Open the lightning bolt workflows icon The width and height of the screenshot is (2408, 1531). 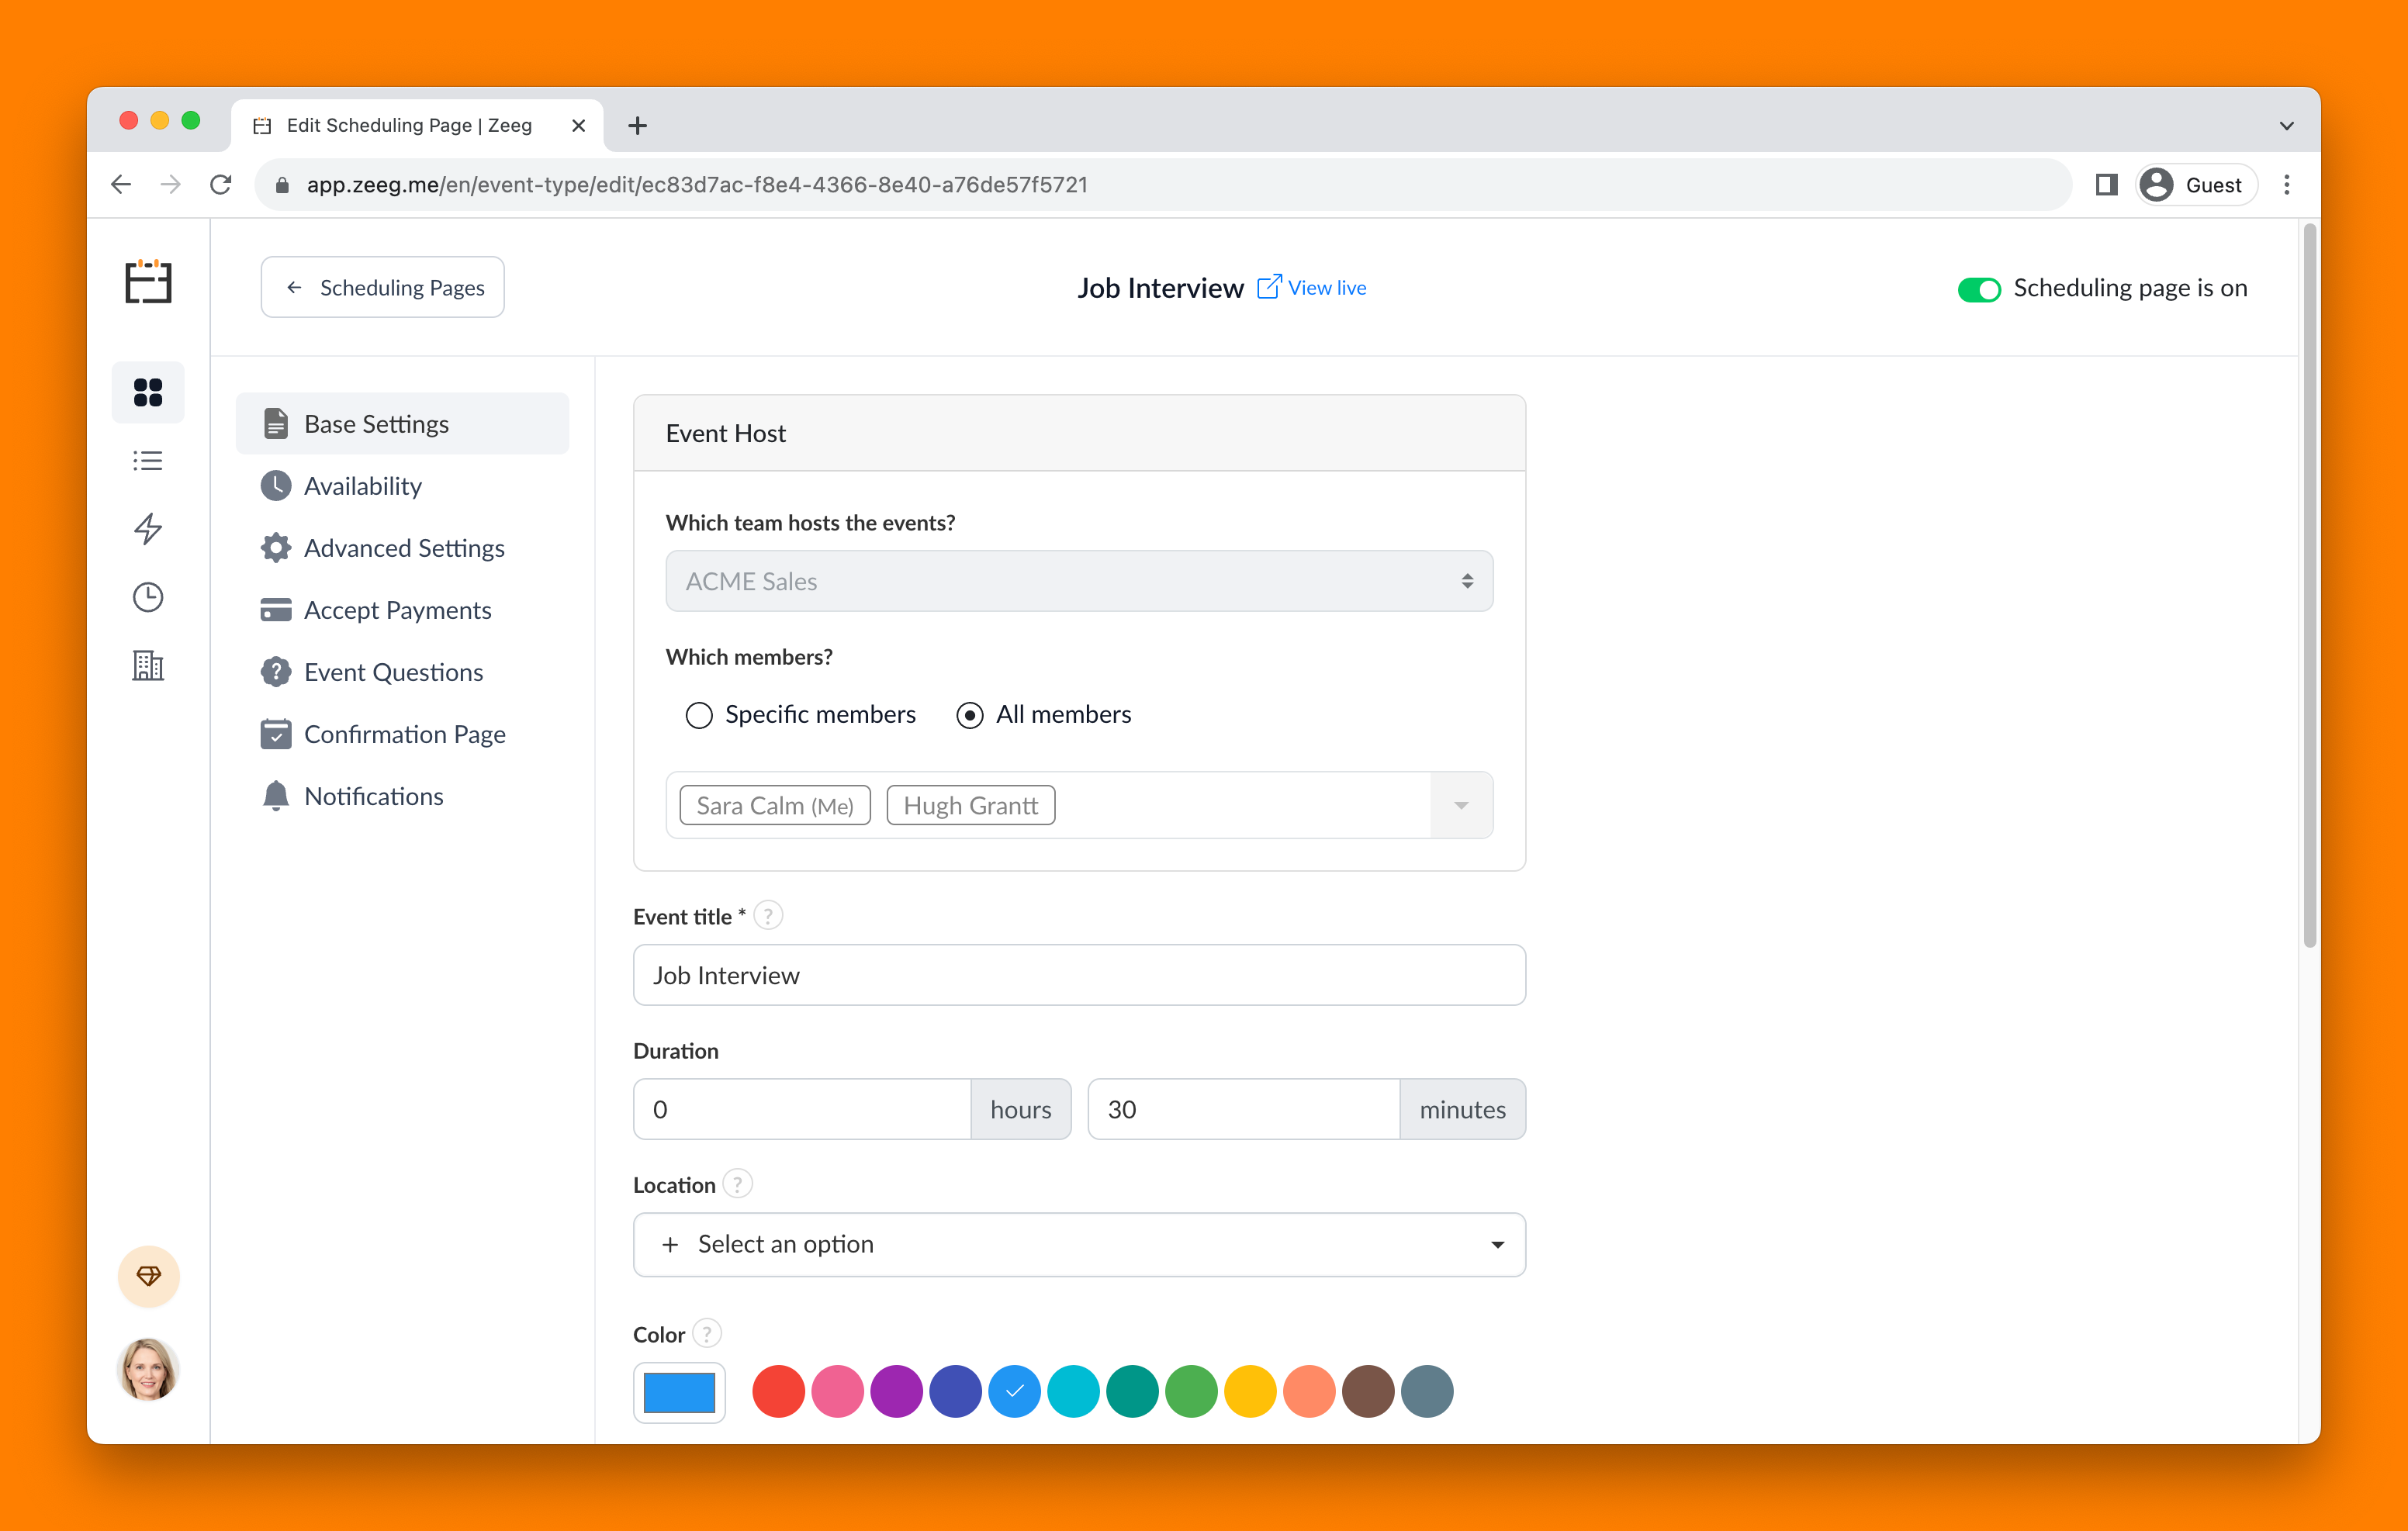[148, 529]
